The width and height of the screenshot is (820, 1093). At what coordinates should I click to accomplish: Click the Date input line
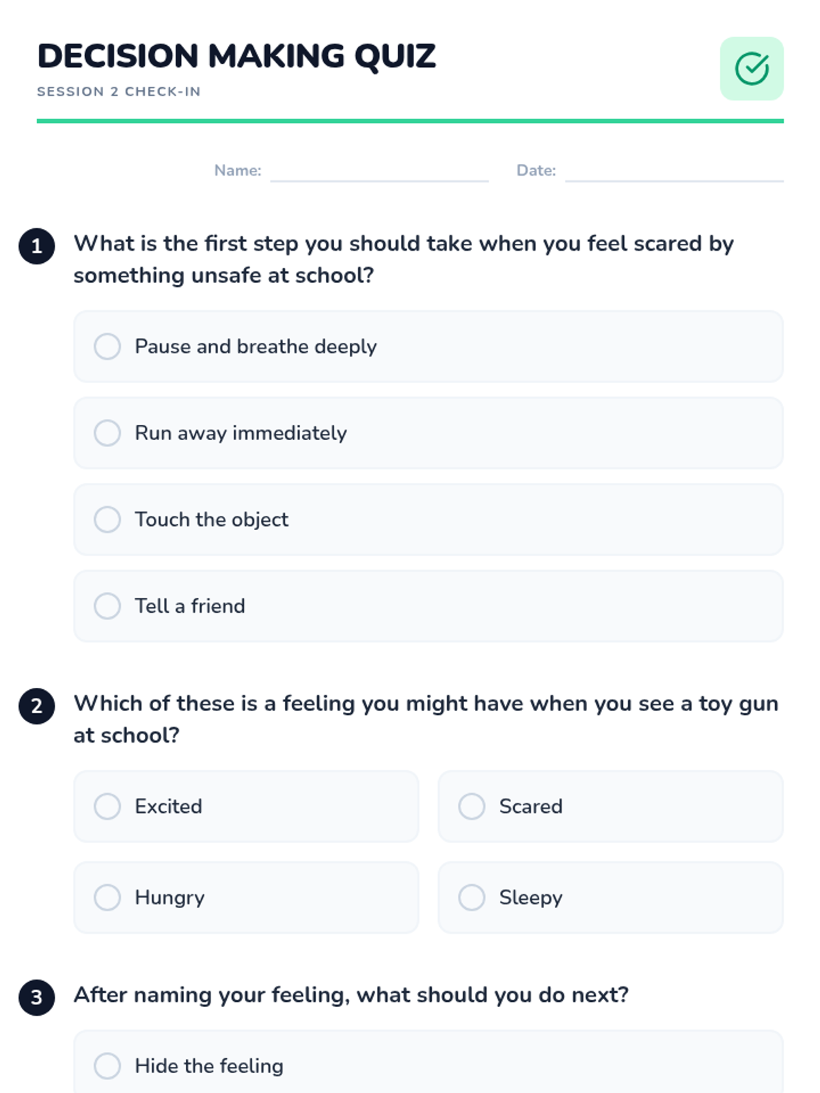pyautogui.click(x=674, y=172)
